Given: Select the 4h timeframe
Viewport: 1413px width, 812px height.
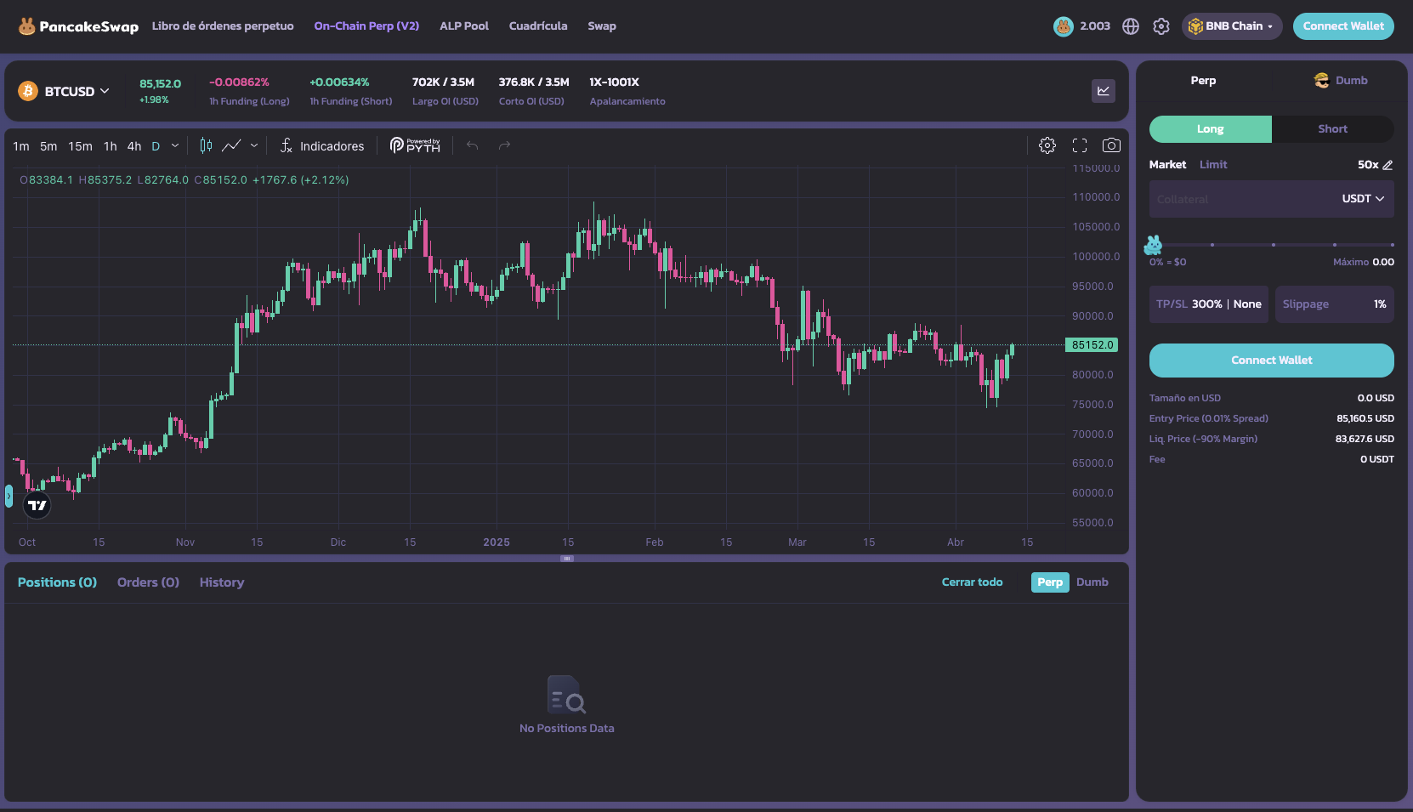Looking at the screenshot, I should pos(134,146).
